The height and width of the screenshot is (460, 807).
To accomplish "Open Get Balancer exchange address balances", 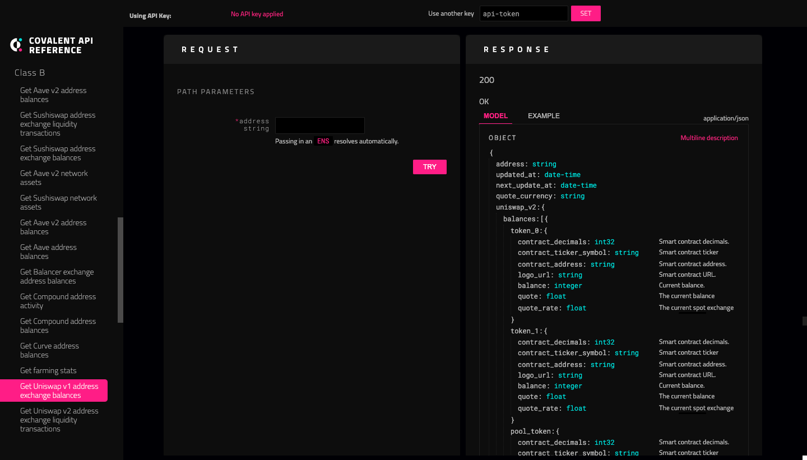I will click(57, 276).
